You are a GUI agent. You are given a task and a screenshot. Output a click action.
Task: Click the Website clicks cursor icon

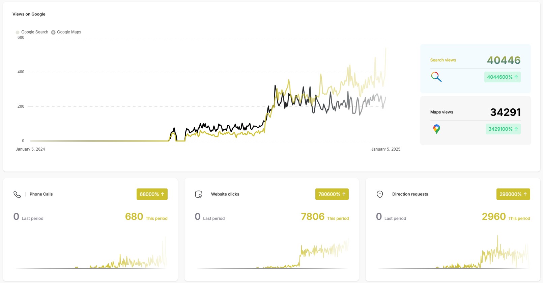199,194
